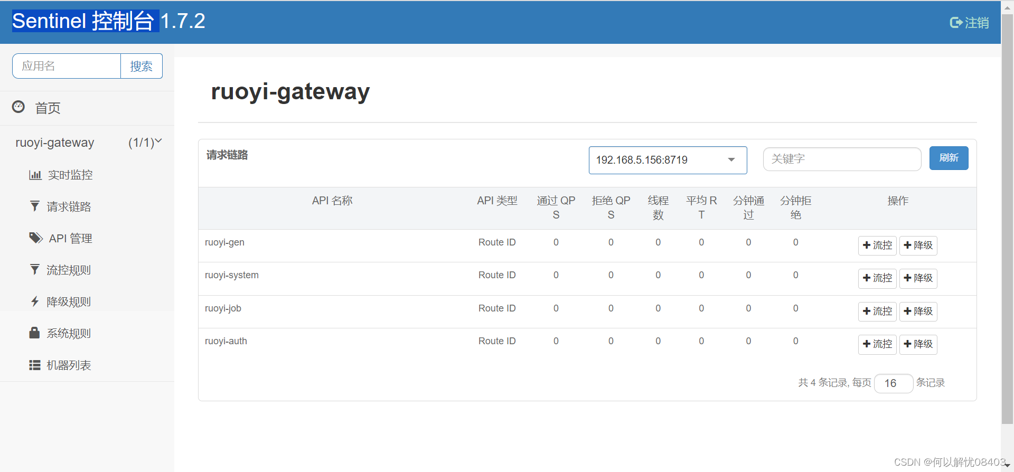Click the 通过 QPS column header
The height and width of the screenshot is (472, 1014).
[556, 207]
